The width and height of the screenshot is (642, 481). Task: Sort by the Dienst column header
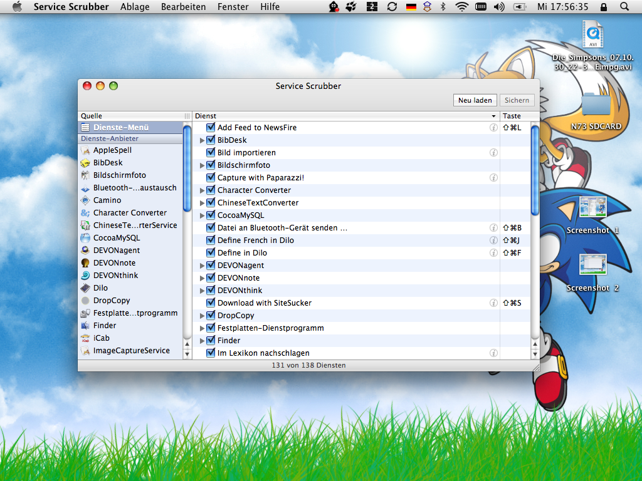click(x=346, y=116)
